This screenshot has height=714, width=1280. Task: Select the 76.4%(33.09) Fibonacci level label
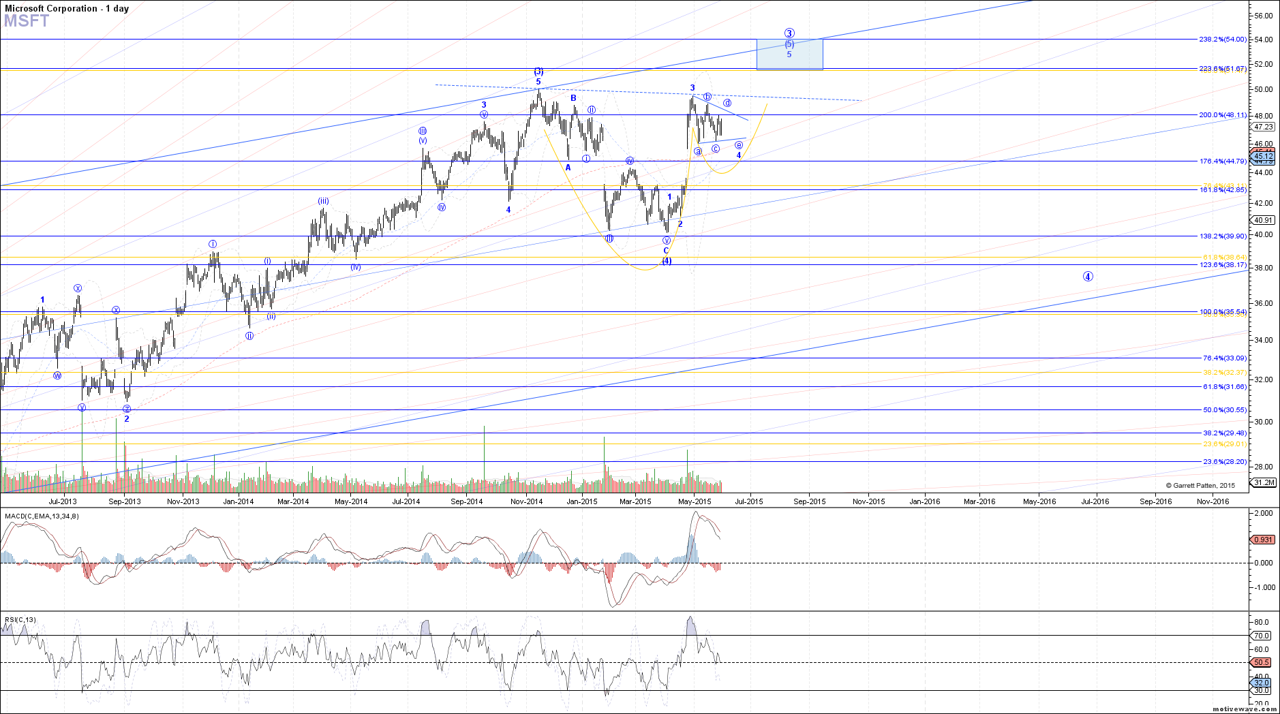click(1225, 358)
